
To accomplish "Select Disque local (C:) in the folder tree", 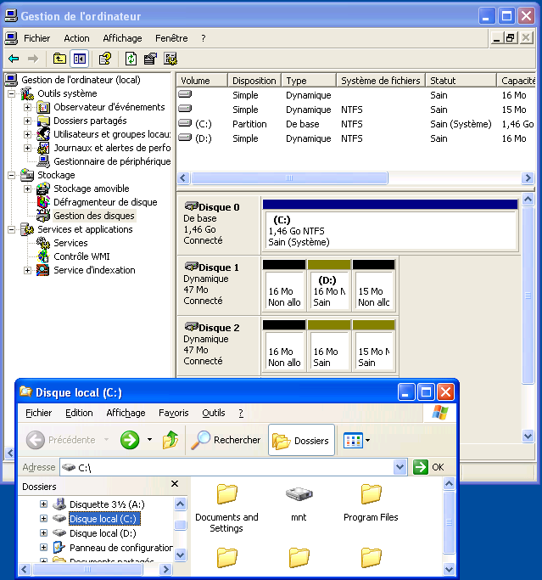I will pos(103,519).
